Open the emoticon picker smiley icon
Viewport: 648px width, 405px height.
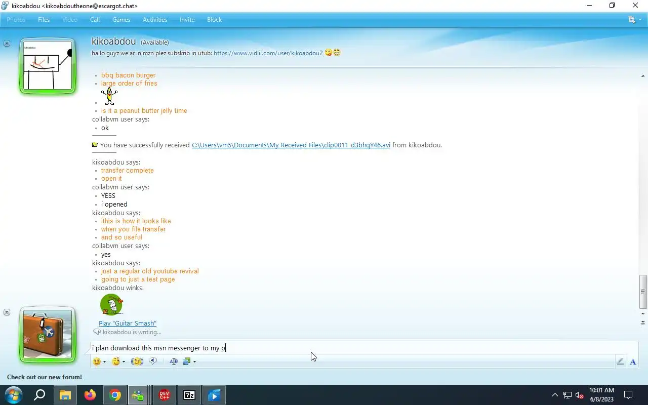coord(97,361)
